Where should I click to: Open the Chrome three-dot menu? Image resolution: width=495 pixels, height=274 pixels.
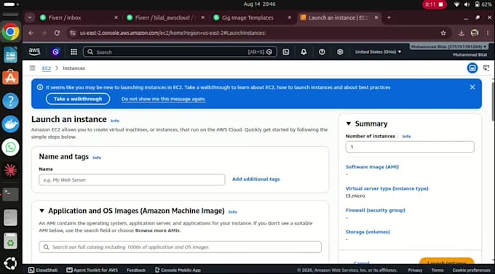tap(488, 33)
